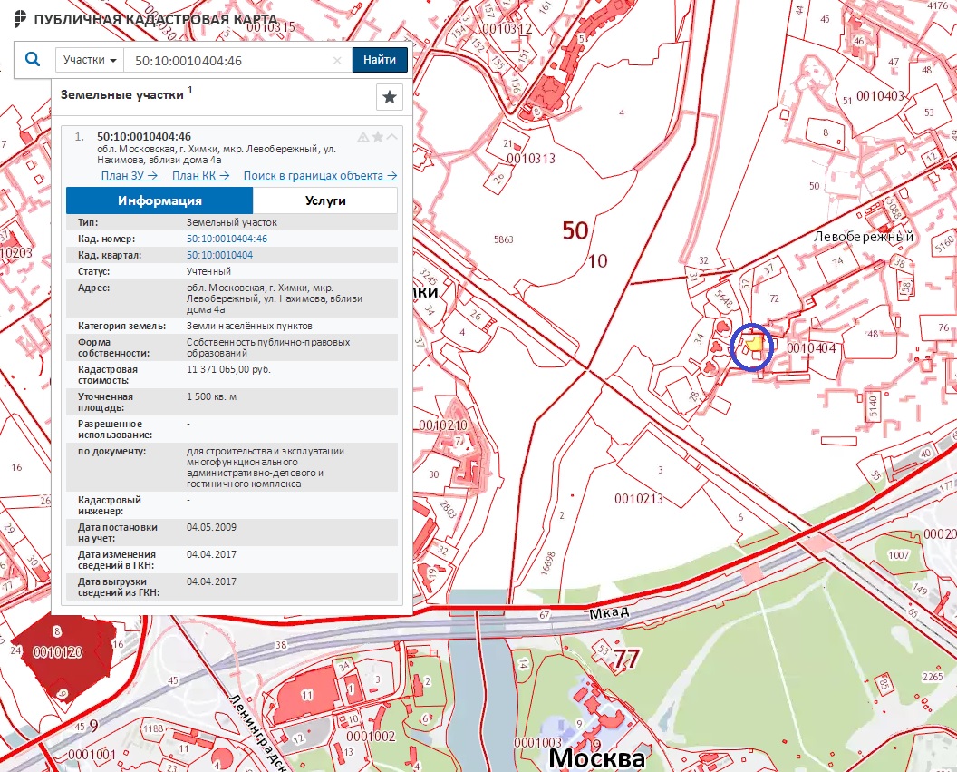Click Поиск в границах объекта link

[320, 176]
